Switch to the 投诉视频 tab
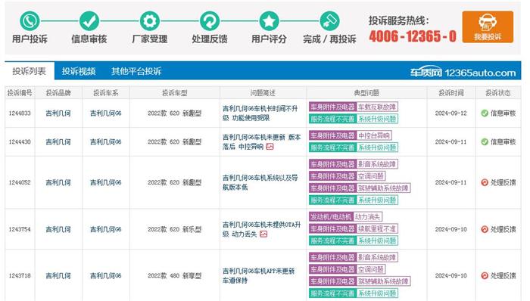The height and width of the screenshot is (301, 530). tap(79, 71)
